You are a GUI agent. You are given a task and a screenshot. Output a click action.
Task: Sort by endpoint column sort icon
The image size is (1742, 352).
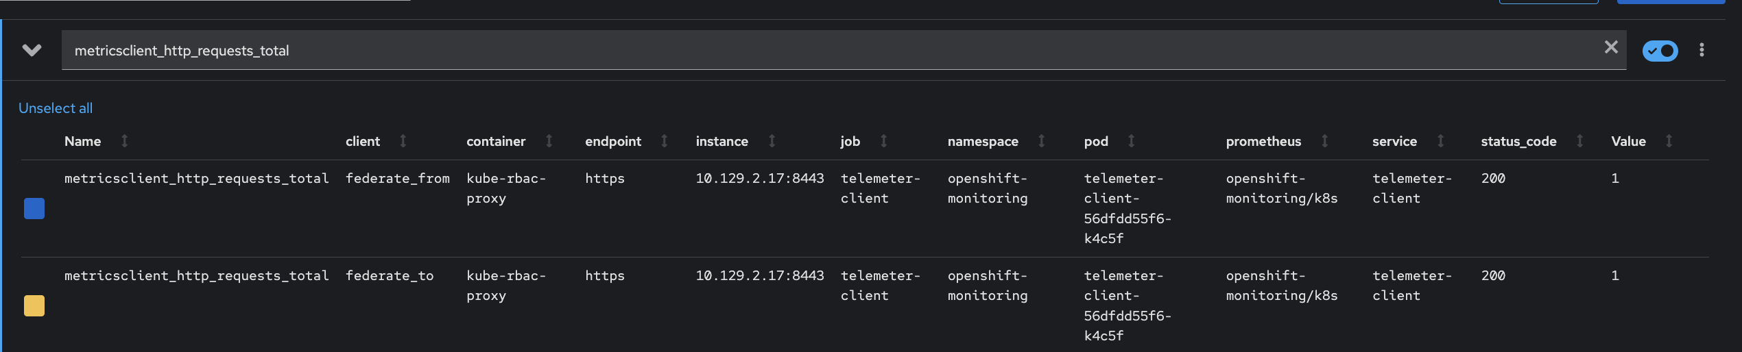pos(664,141)
